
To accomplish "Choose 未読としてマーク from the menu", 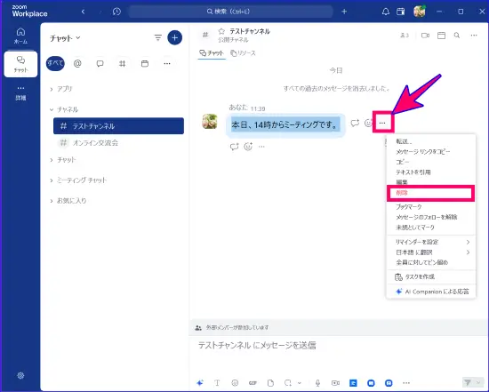I will [431, 228].
